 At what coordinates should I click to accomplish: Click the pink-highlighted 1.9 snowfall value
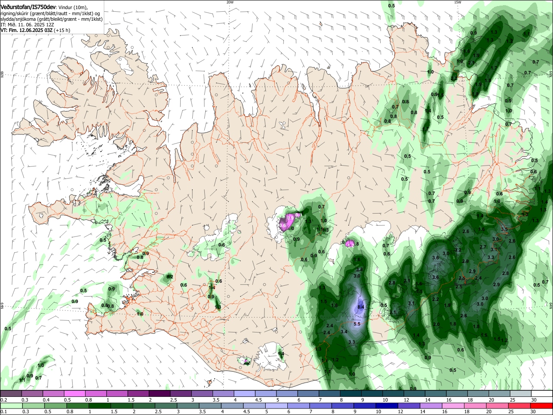click(x=290, y=217)
